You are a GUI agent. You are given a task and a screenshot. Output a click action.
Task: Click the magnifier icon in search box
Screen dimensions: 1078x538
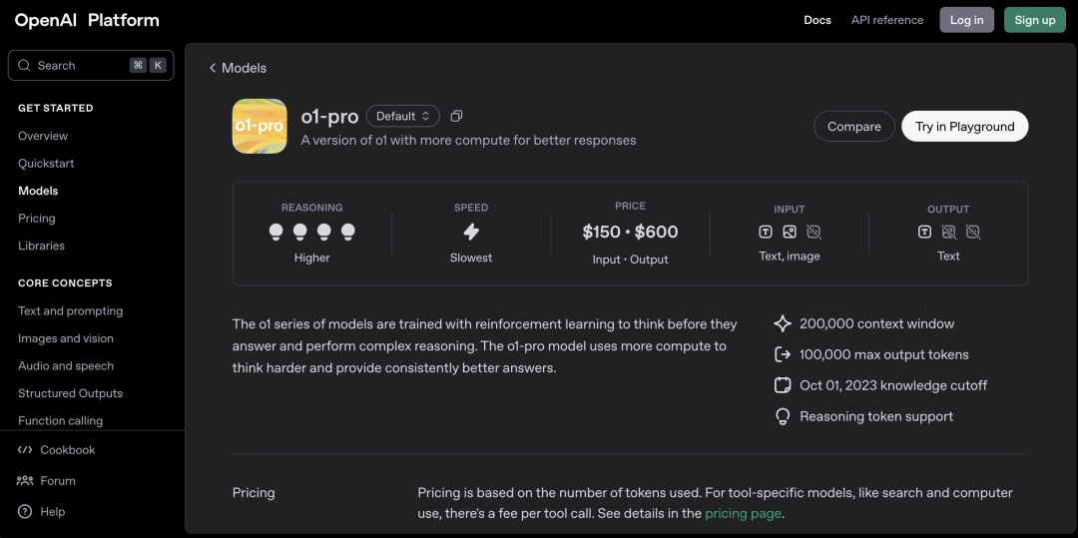click(x=24, y=65)
